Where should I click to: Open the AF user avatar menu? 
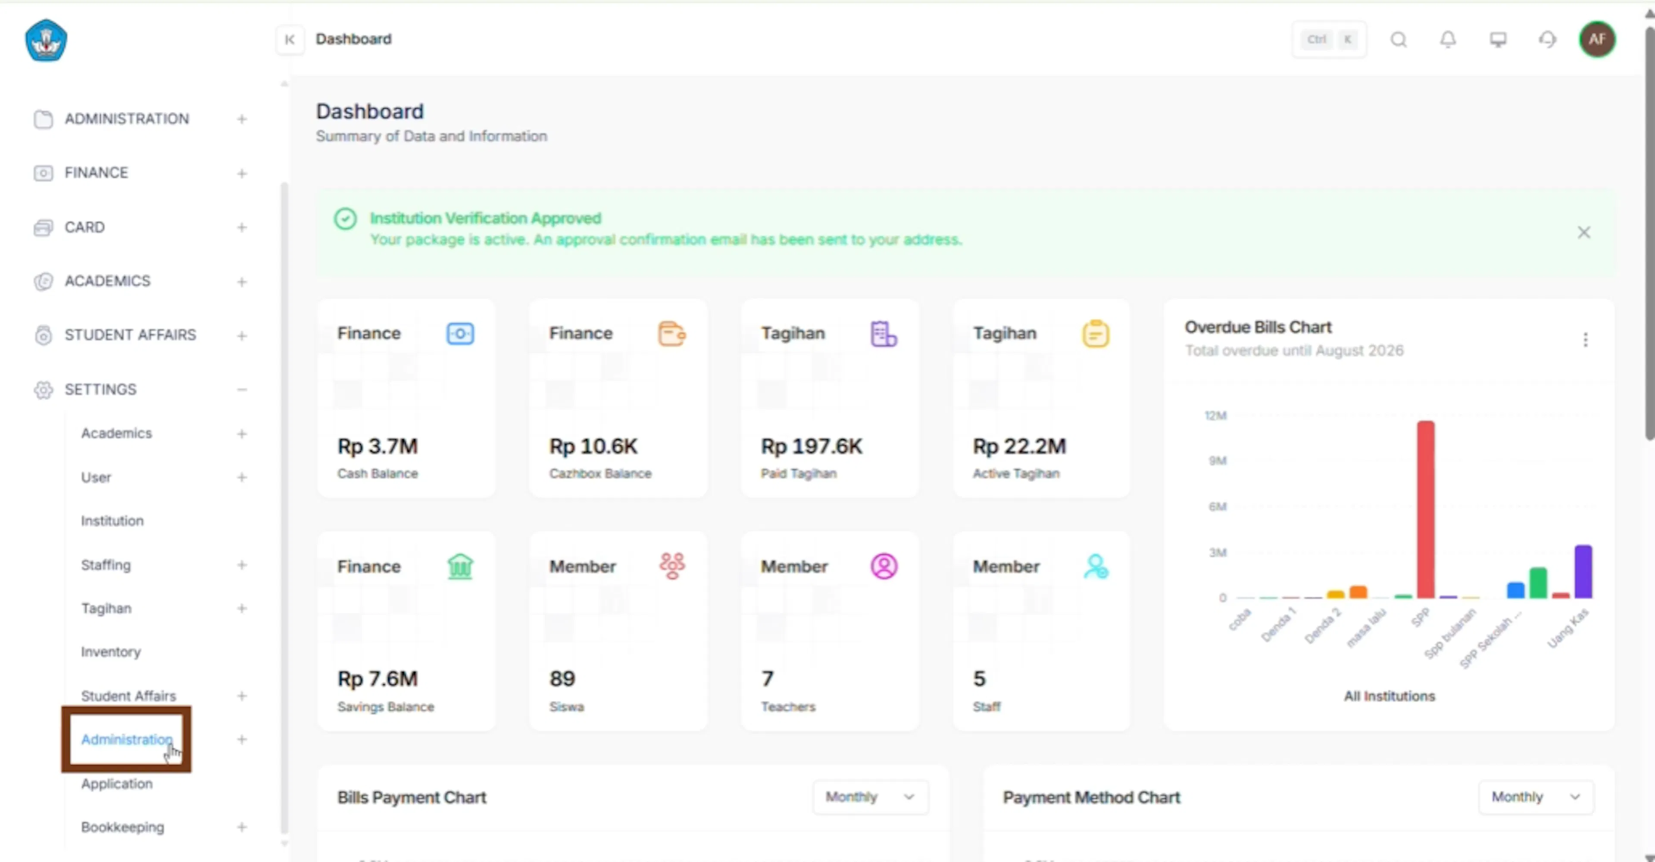point(1597,39)
